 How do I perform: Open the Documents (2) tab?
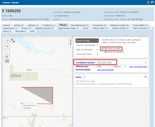click(x=99, y=25)
